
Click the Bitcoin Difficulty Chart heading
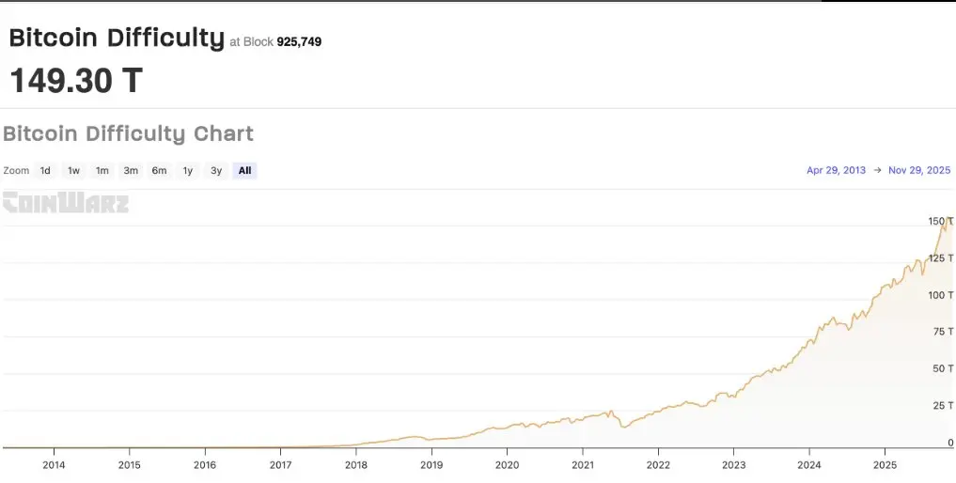(128, 133)
